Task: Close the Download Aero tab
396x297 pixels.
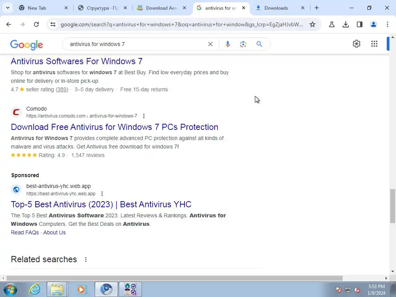Action: tap(184, 8)
